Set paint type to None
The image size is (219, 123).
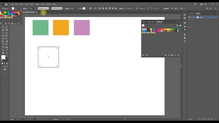pyautogui.click(x=7, y=64)
